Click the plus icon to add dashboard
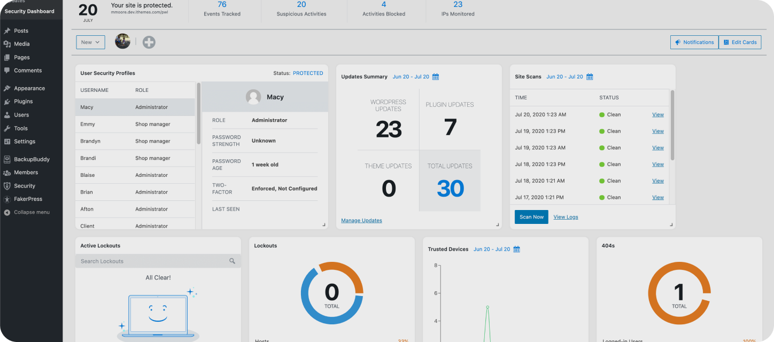 click(x=149, y=42)
